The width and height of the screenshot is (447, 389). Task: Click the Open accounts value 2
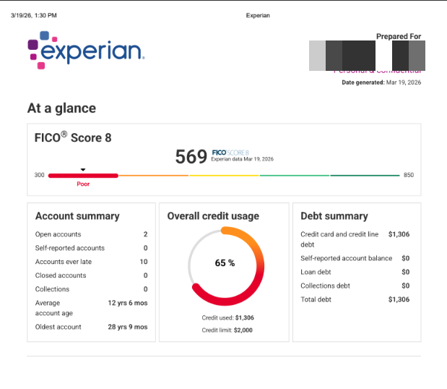145,234
